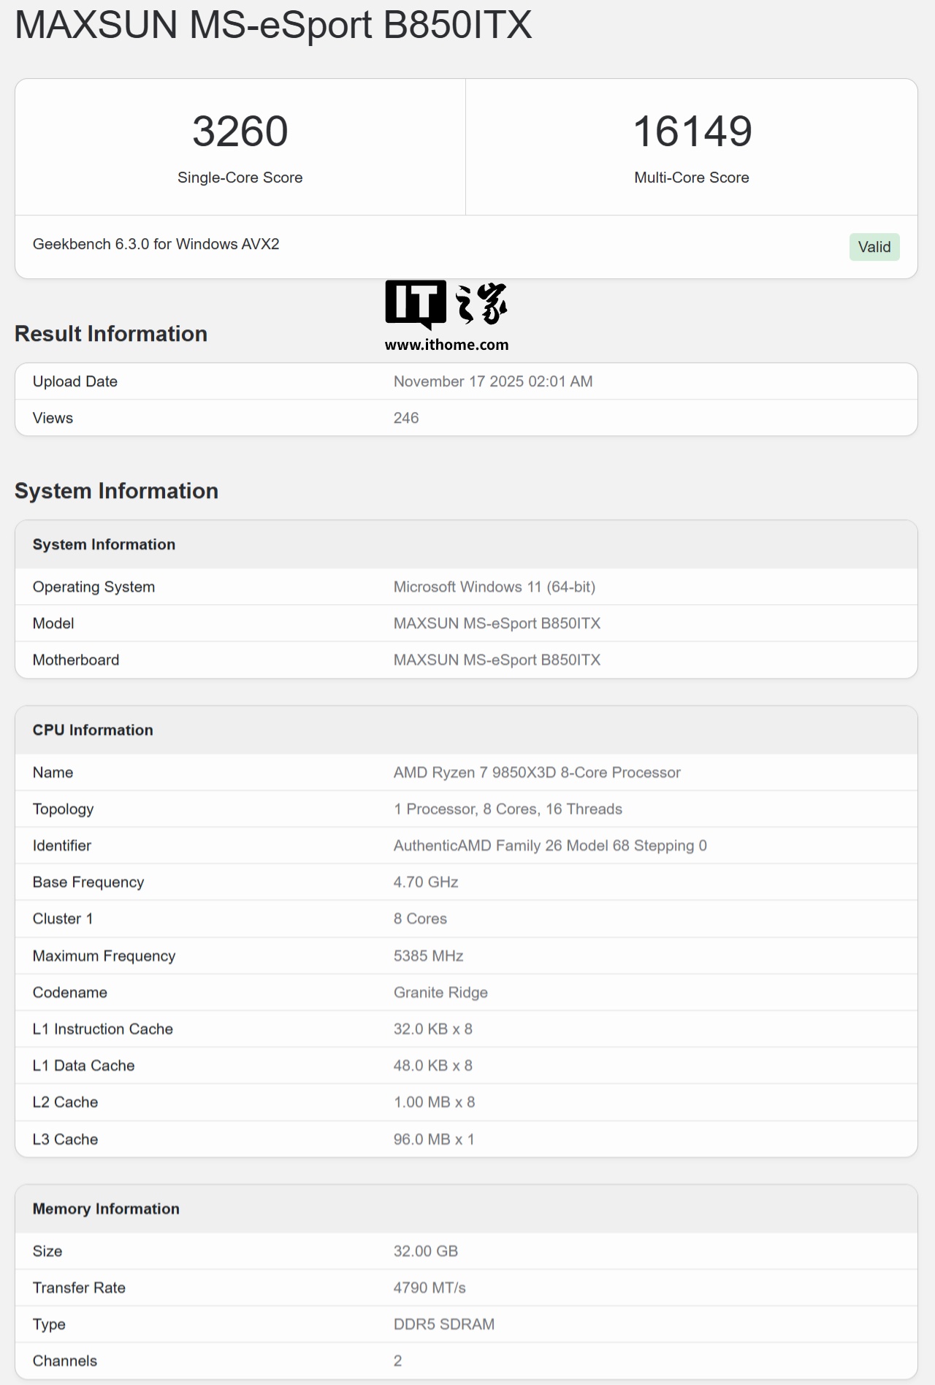Click the Views row label
Image resolution: width=935 pixels, height=1385 pixels.
click(53, 418)
